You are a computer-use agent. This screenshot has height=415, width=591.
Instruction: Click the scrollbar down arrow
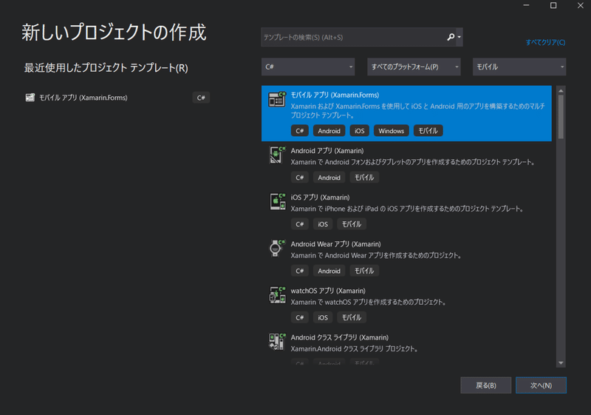561,363
